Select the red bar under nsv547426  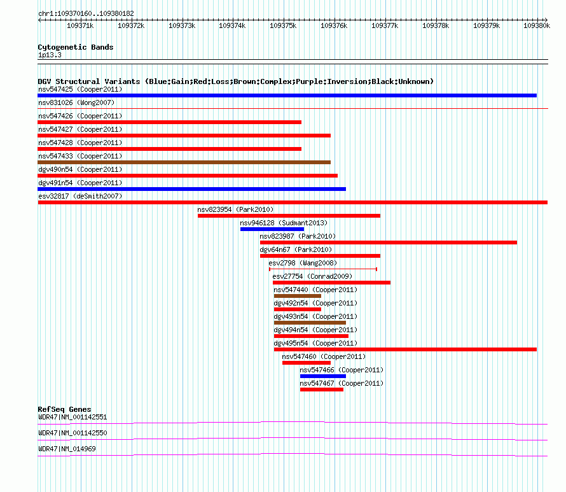click(169, 122)
